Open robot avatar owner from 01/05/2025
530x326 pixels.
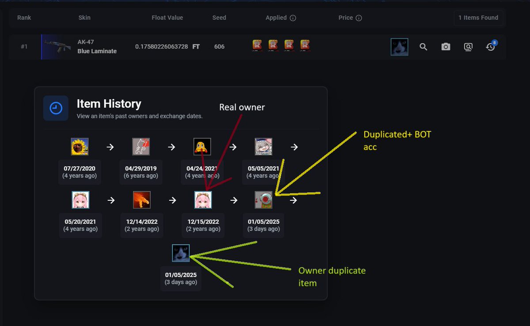[264, 200]
